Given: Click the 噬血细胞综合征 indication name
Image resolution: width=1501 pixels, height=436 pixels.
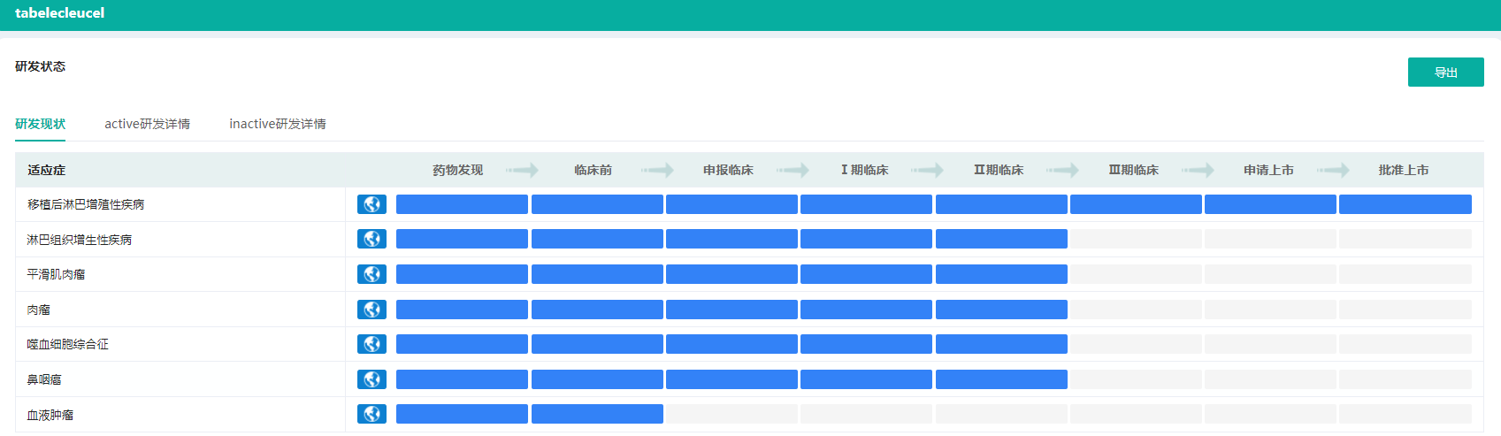Looking at the screenshot, I should click(68, 344).
